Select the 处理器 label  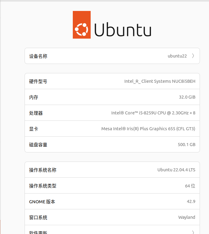click(36, 113)
